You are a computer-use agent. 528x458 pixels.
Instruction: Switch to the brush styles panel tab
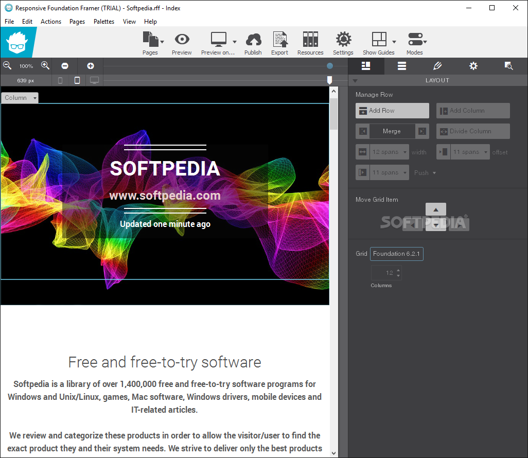point(437,66)
